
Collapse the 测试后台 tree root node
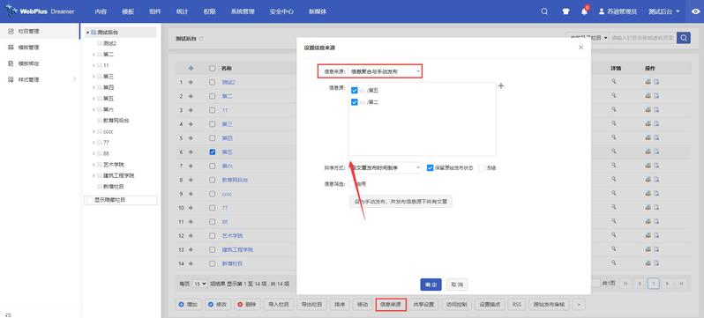[x=87, y=33]
